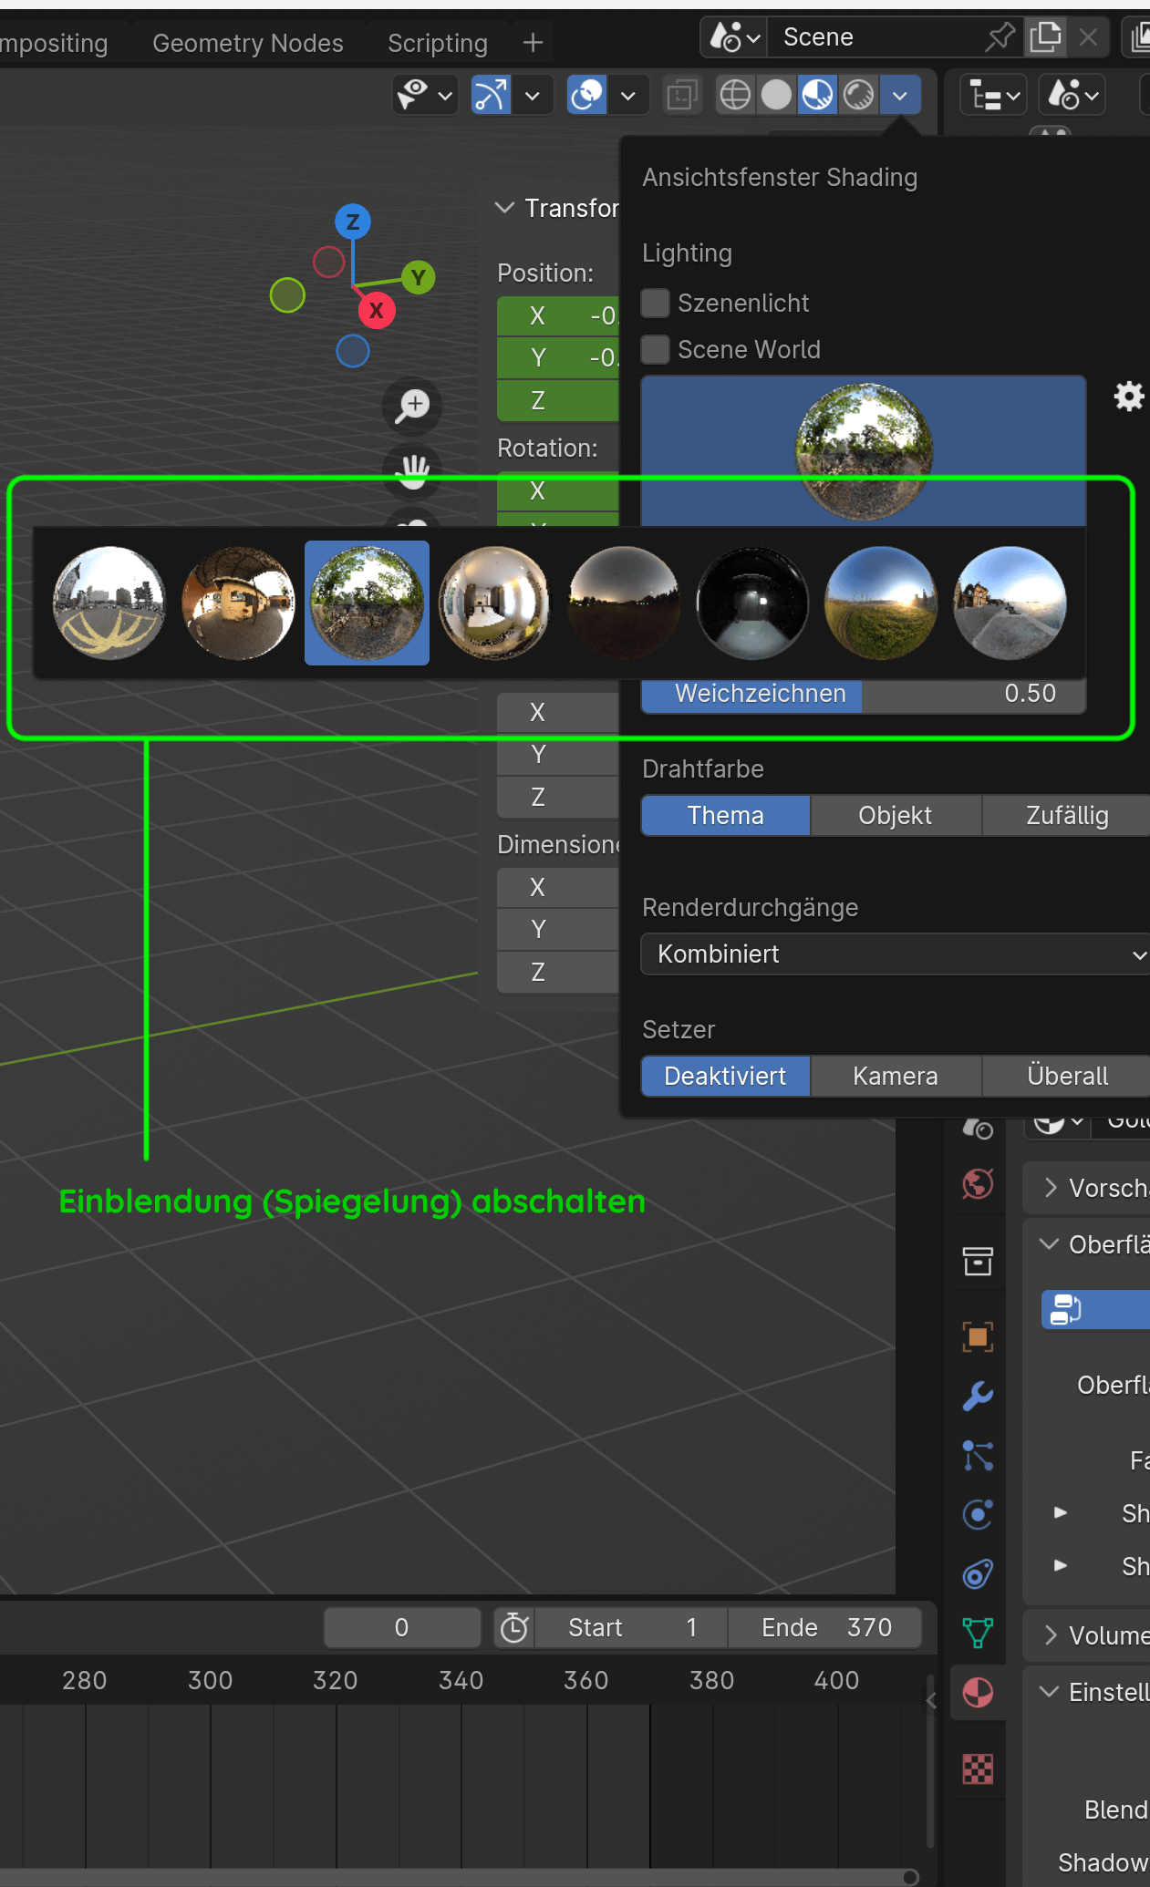The height and width of the screenshot is (1887, 1150).
Task: Switch to wireframe viewport shading
Action: tap(735, 95)
